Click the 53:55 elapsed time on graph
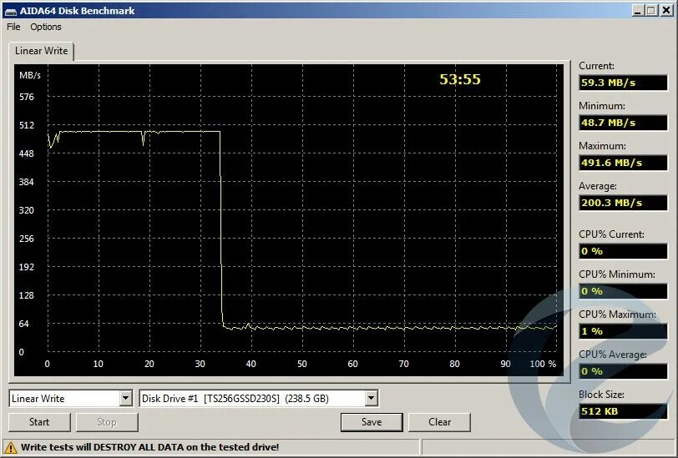This screenshot has height=458, width=678. (459, 79)
